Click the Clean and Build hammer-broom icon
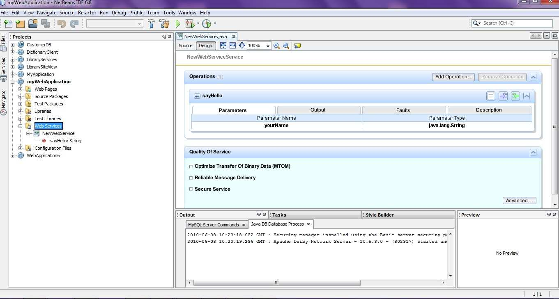Screen dimensions: 559x299 tap(164, 24)
